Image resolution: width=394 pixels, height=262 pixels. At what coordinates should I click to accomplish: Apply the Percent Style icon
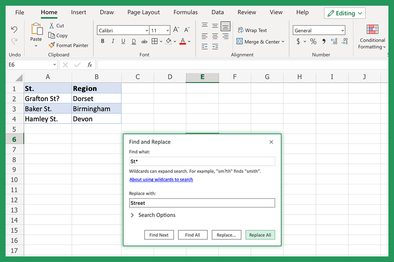313,41
